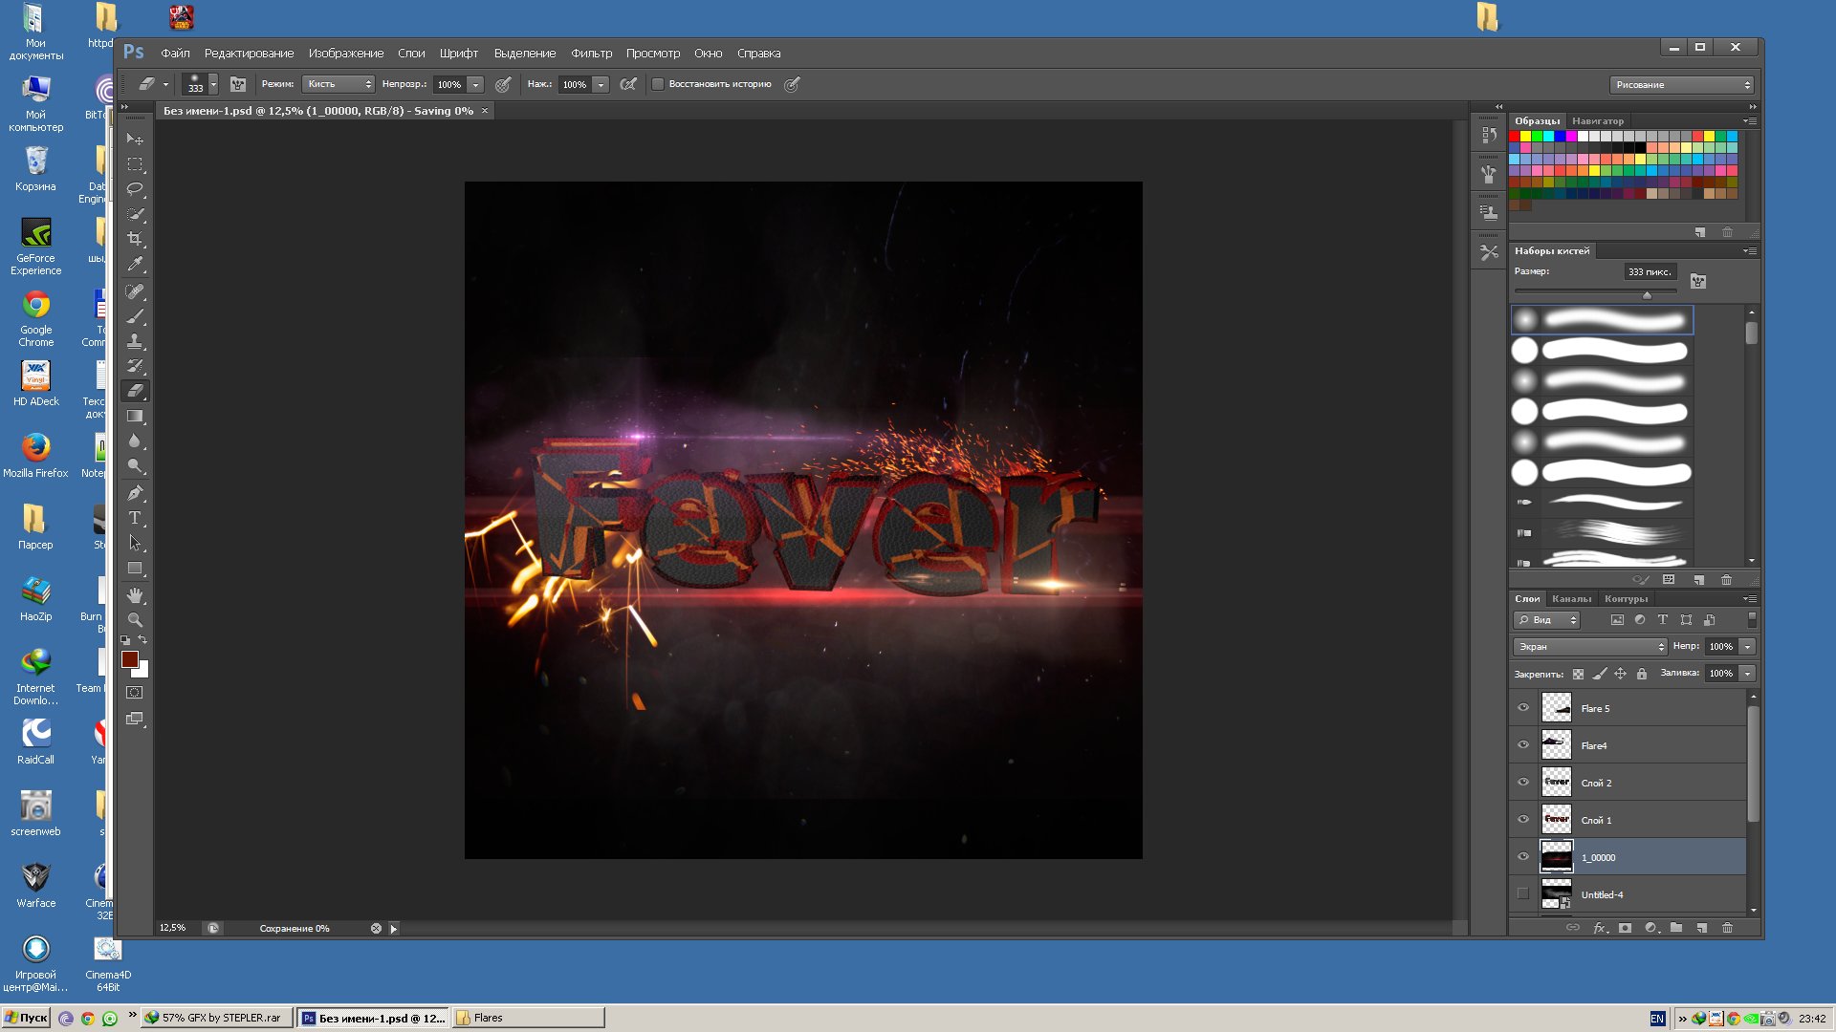This screenshot has width=1836, height=1032.
Task: Close the Без имени-1.psd document tab
Action: click(x=485, y=111)
